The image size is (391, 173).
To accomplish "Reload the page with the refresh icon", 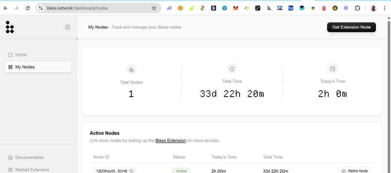I will (28, 8).
